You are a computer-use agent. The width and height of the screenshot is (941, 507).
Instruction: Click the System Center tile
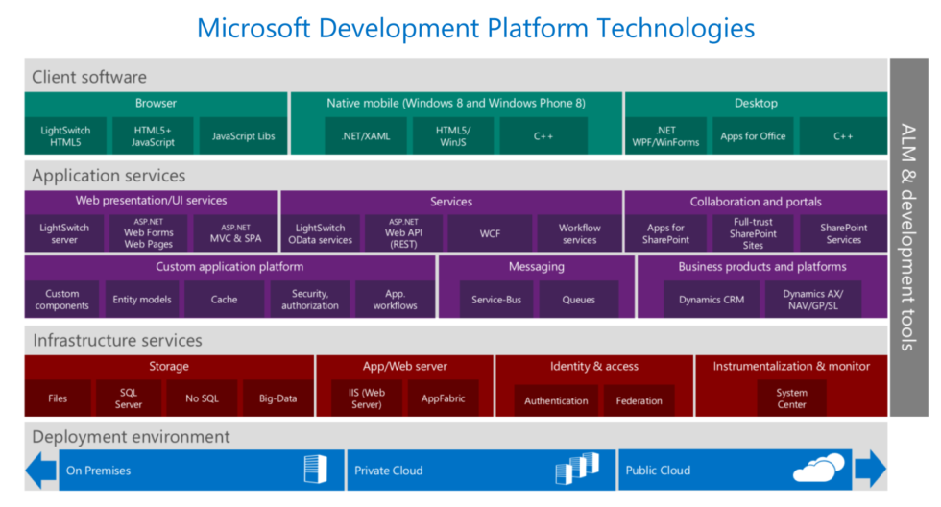pyautogui.click(x=791, y=398)
